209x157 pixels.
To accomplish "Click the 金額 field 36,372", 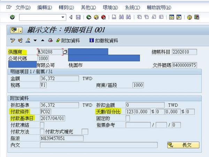I will [x=59, y=79].
